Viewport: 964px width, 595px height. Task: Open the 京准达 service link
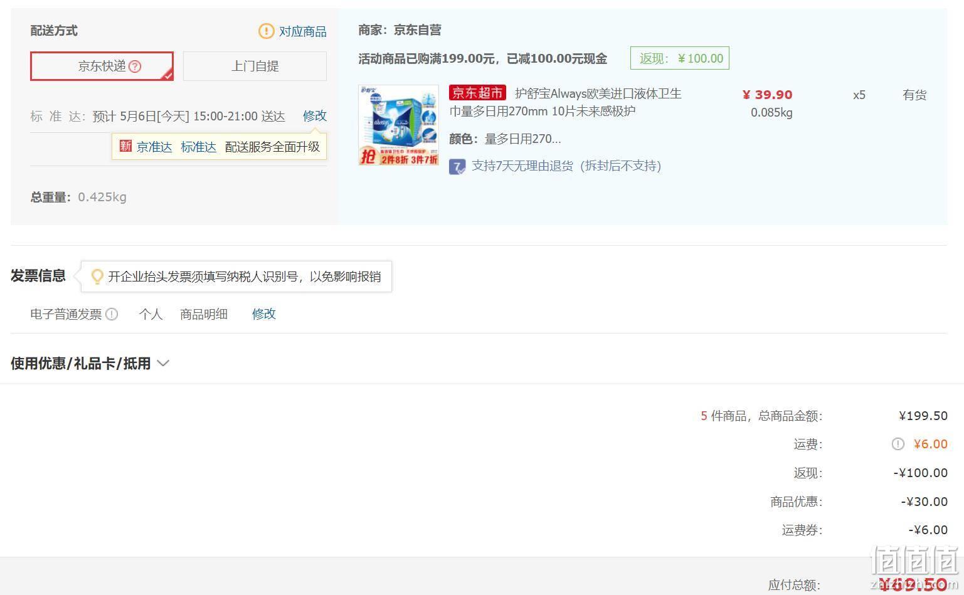click(154, 147)
